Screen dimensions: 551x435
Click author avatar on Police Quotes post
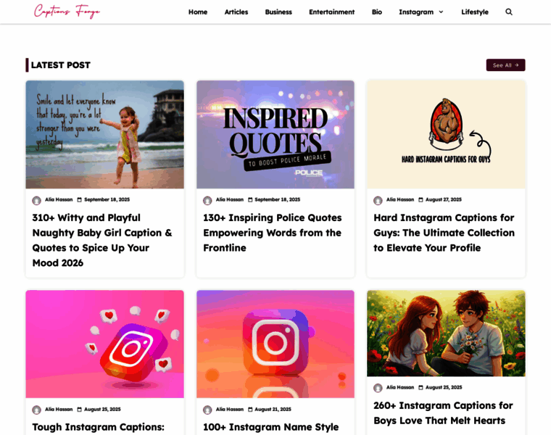coord(207,200)
